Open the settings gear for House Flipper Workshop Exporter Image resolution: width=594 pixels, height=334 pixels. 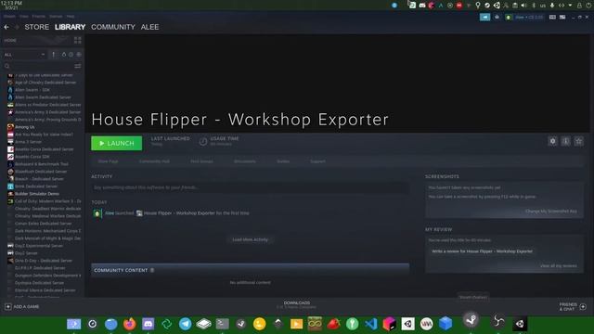553,141
